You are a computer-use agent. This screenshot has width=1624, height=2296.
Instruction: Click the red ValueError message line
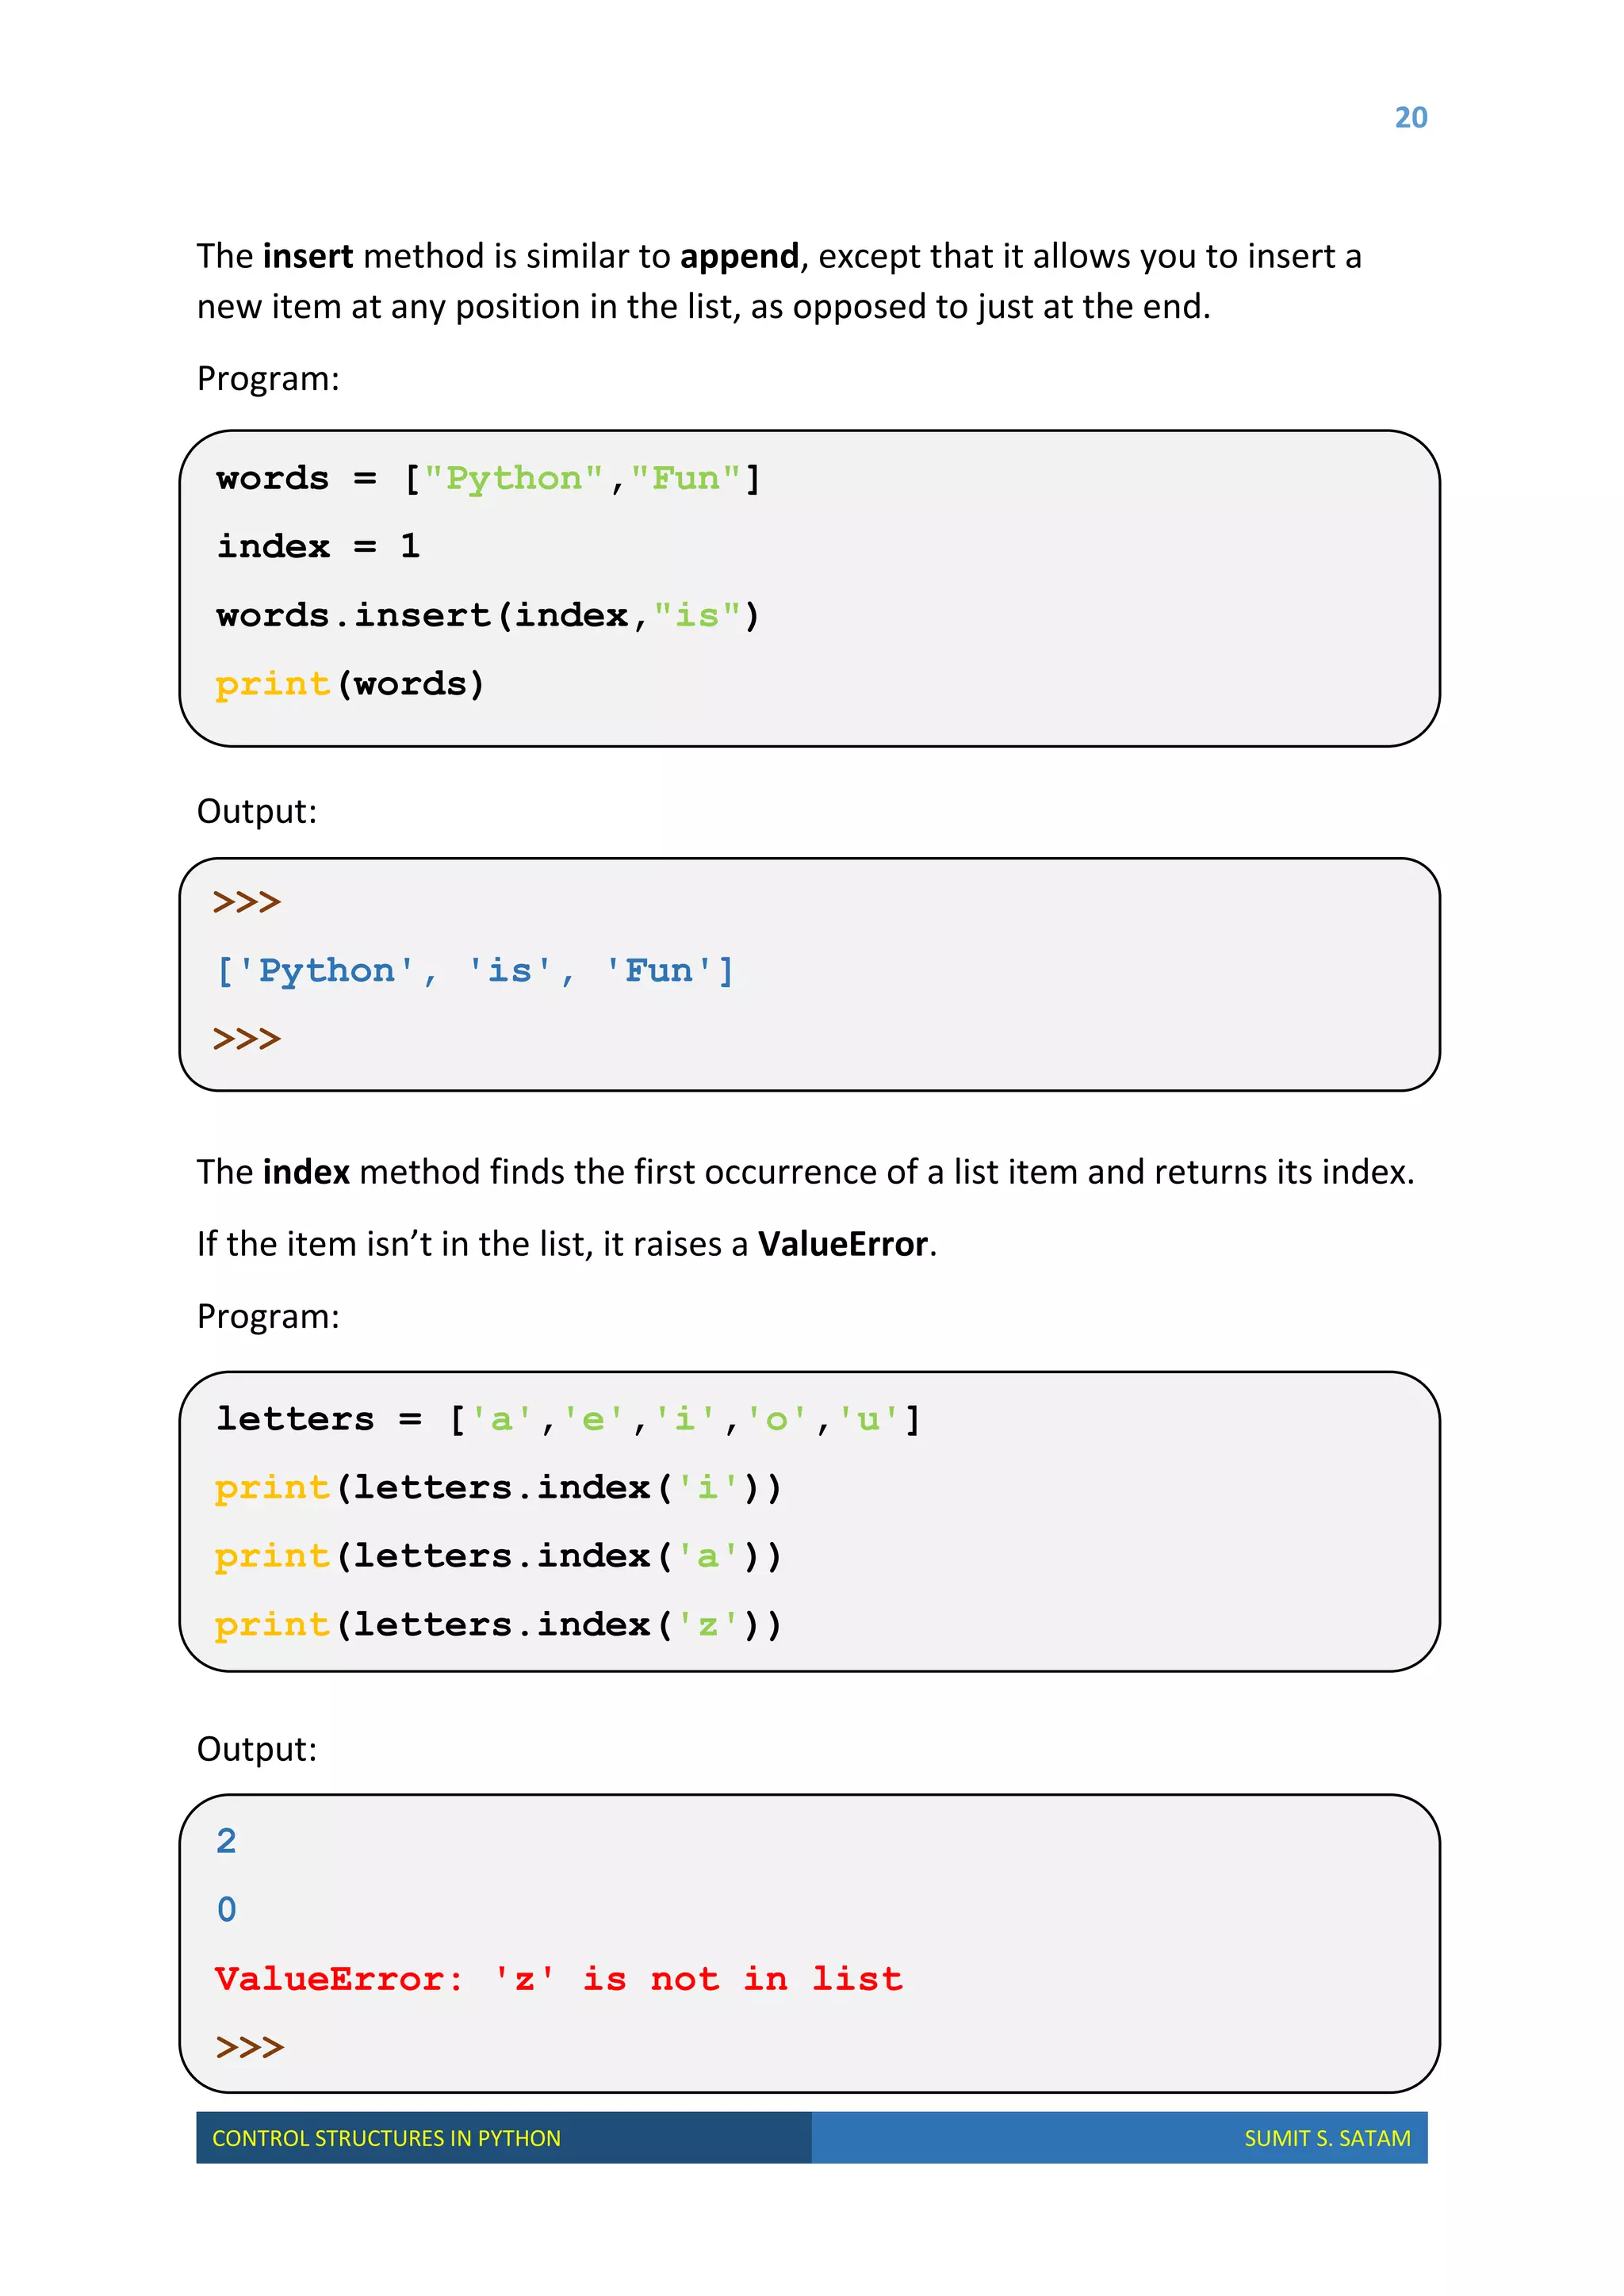558,1980
